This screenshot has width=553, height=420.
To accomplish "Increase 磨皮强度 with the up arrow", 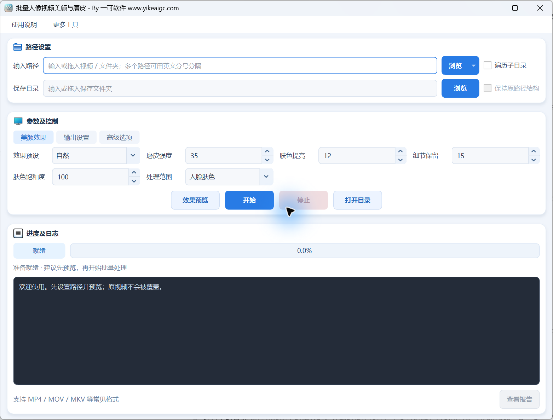I will click(x=267, y=151).
